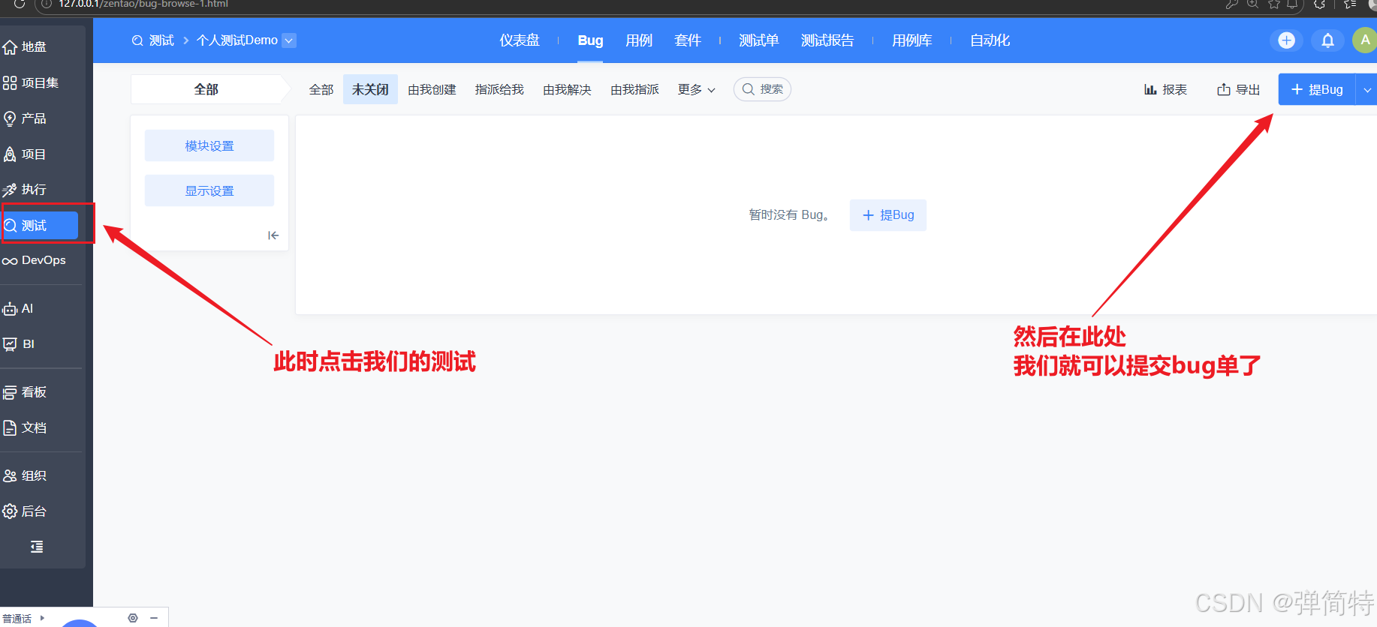Reload the browser page

[19, 4]
